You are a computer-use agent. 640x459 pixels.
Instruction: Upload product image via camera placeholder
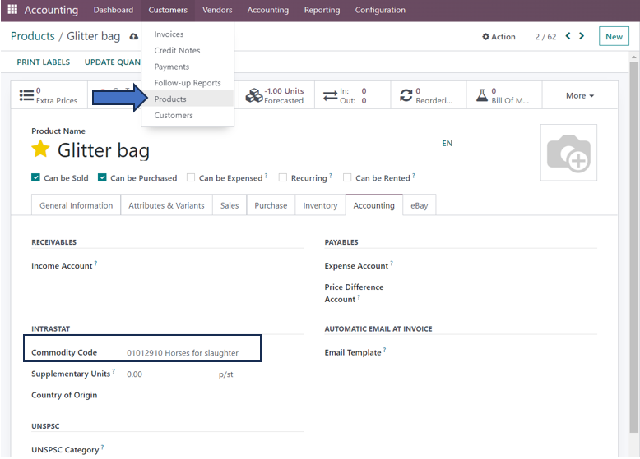pyautogui.click(x=568, y=153)
